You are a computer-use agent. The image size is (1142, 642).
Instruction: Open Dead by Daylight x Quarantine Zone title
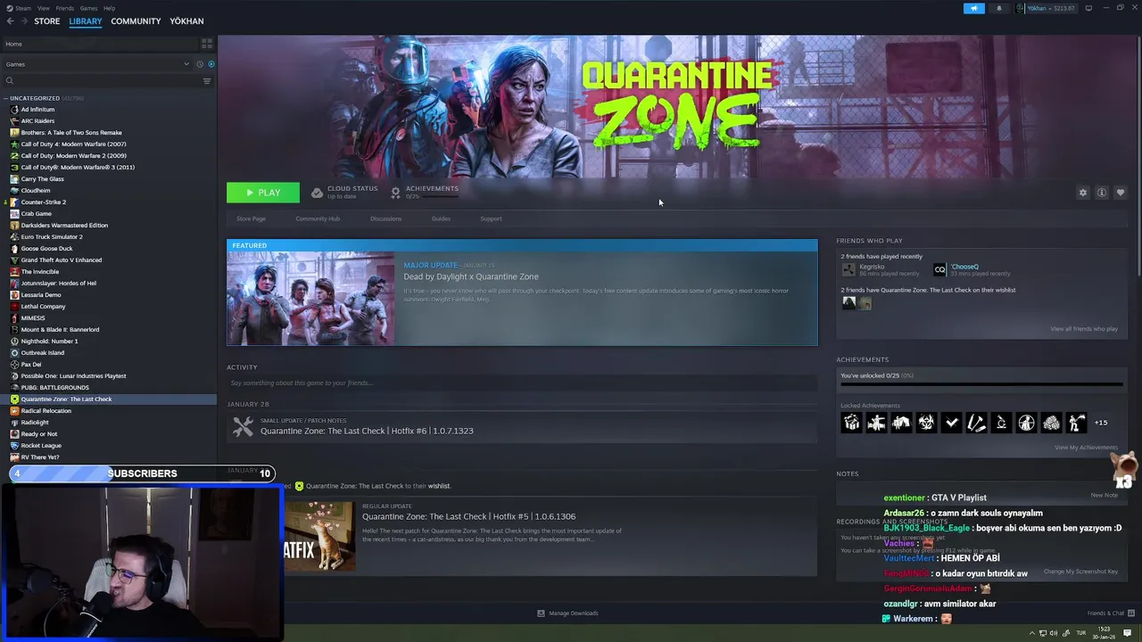coord(471,276)
